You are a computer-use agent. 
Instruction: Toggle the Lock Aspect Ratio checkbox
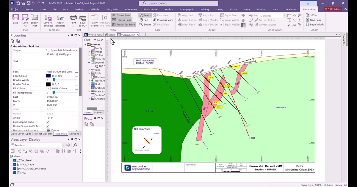pos(48,122)
